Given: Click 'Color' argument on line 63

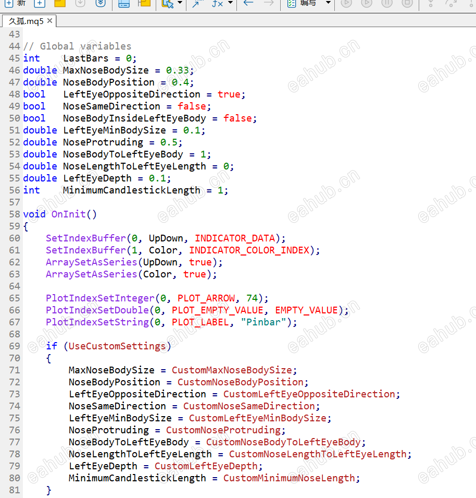Looking at the screenshot, I should [157, 274].
